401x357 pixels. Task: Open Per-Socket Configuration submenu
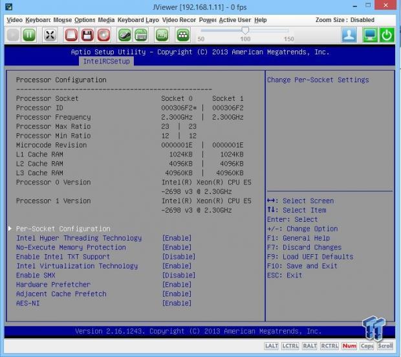63,229
